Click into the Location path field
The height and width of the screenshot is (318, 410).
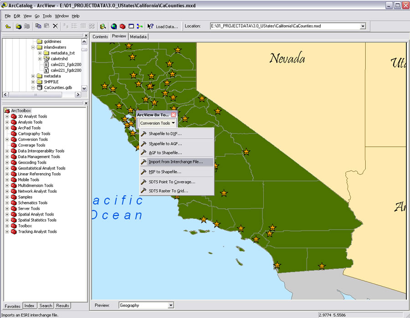(285, 26)
